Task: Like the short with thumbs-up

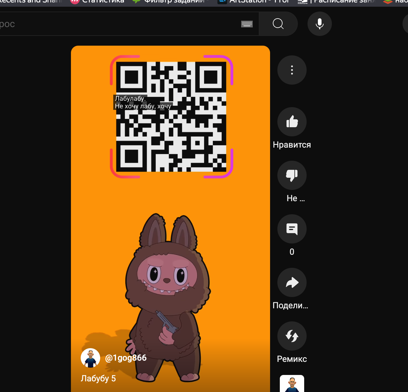Action: [x=292, y=122]
